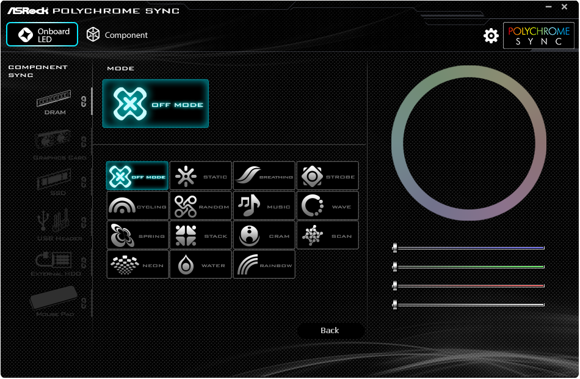
Task: Adjust the green channel slider
Action: click(468, 267)
